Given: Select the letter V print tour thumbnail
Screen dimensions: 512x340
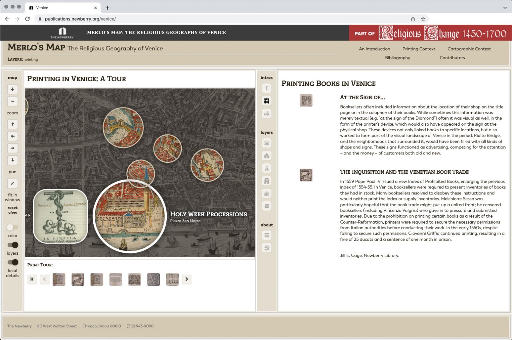Looking at the screenshot, I should point(153,279).
